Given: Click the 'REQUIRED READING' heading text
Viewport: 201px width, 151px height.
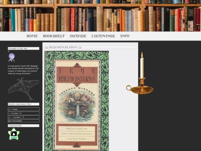Looking at the screenshot, I should point(63,47).
